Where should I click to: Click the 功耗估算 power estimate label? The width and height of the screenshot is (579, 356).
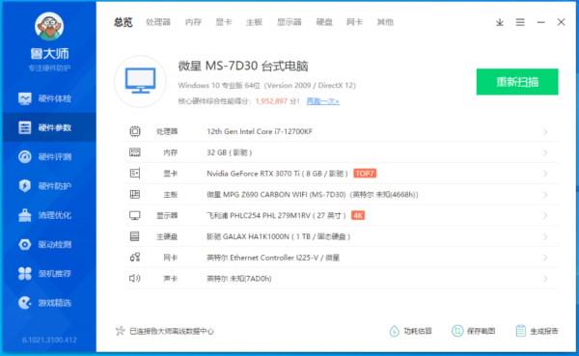pyautogui.click(x=418, y=331)
